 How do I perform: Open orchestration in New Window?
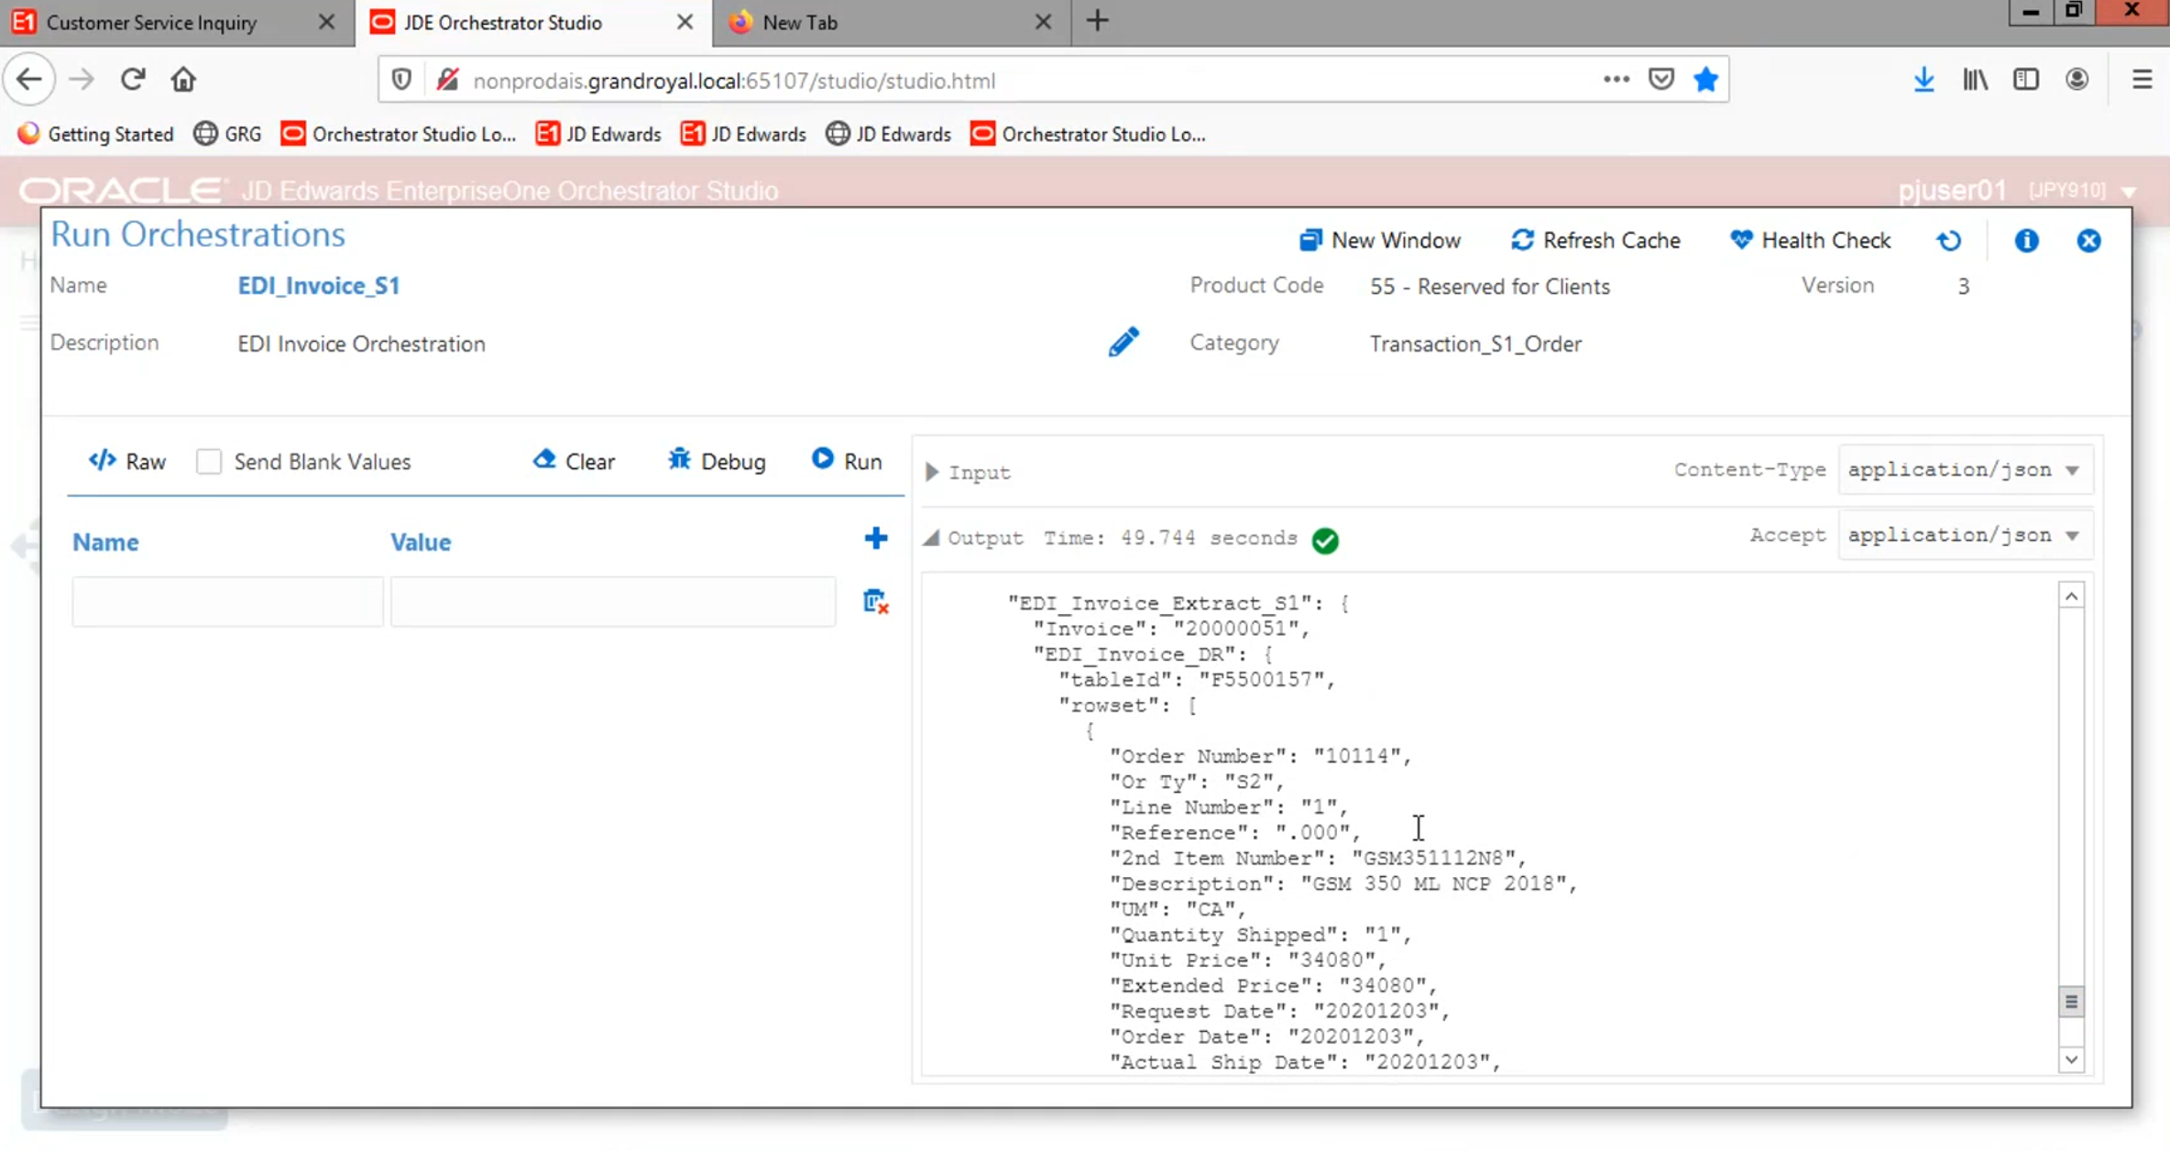point(1380,241)
